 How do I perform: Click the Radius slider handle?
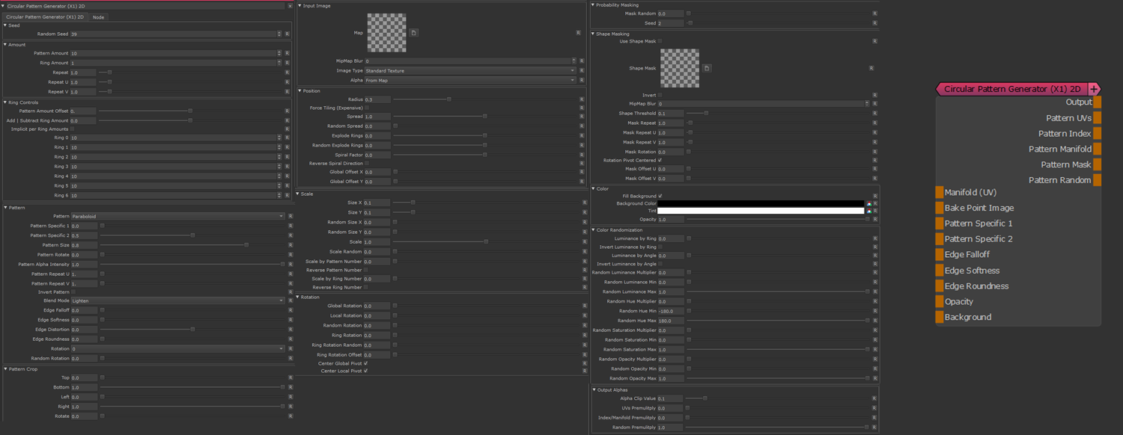point(448,99)
